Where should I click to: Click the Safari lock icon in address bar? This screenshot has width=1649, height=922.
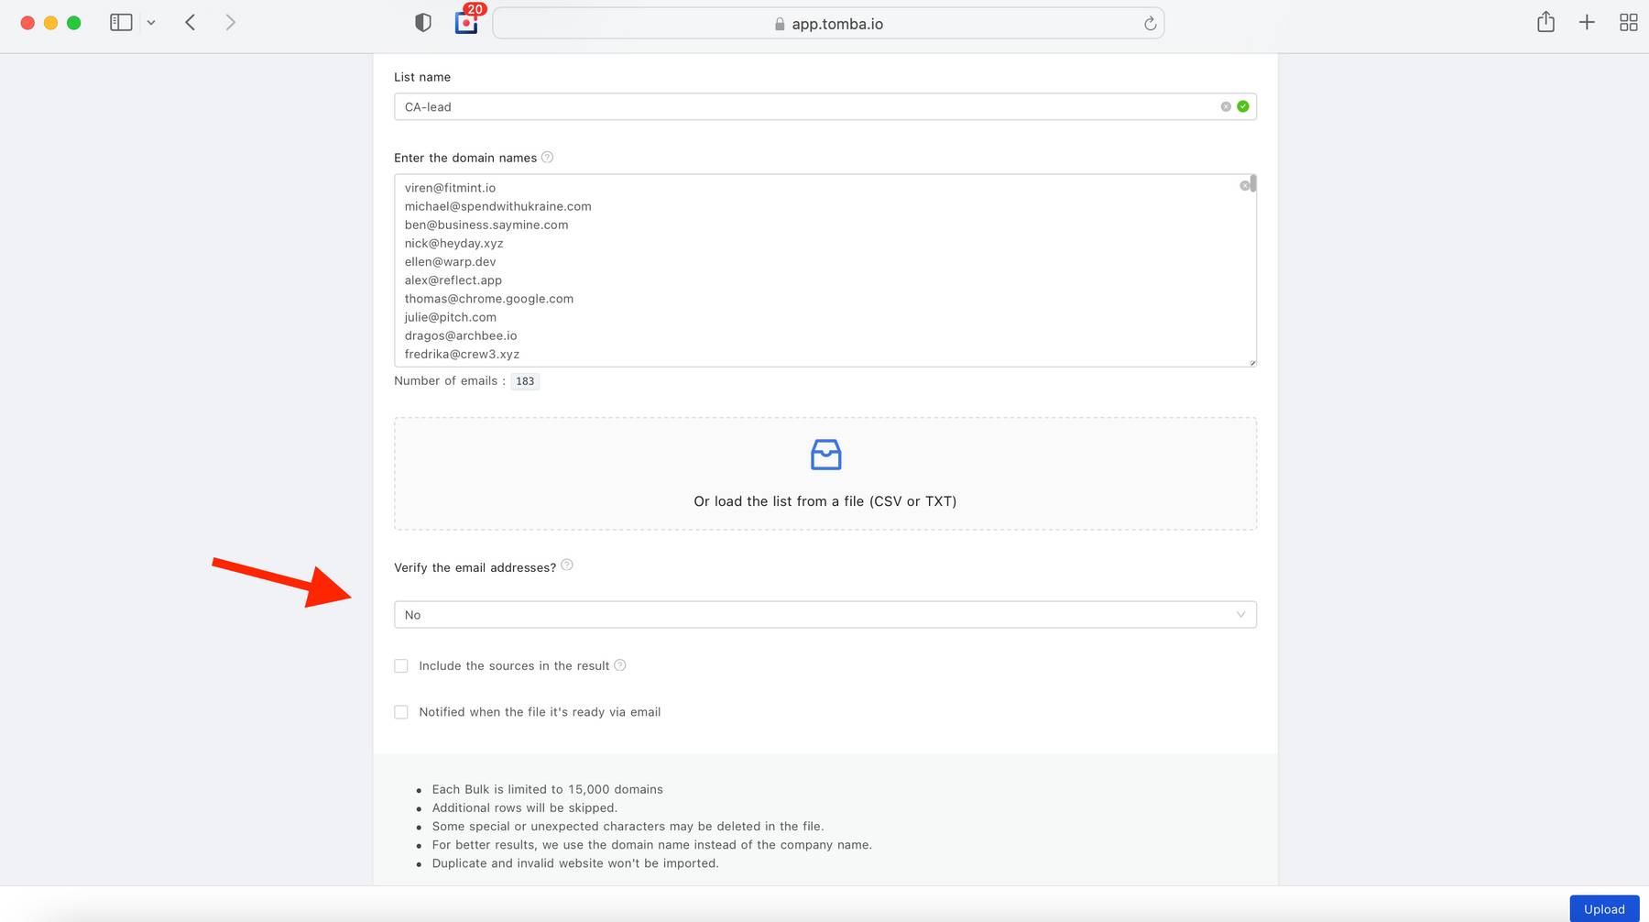click(780, 24)
